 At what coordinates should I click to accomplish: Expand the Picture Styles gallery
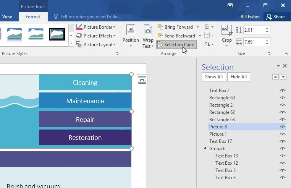tap(71, 43)
